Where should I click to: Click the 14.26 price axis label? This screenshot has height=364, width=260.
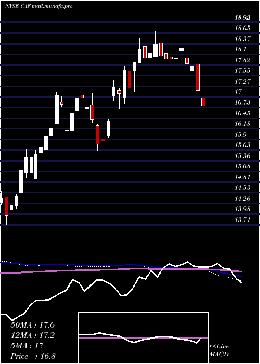tap(242, 198)
